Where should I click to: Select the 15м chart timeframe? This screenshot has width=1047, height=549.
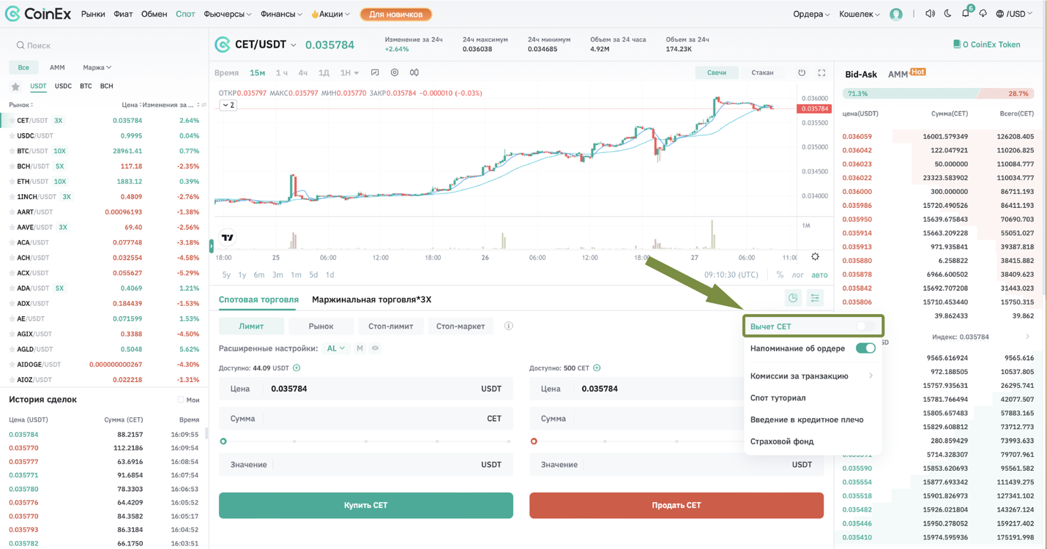(257, 72)
